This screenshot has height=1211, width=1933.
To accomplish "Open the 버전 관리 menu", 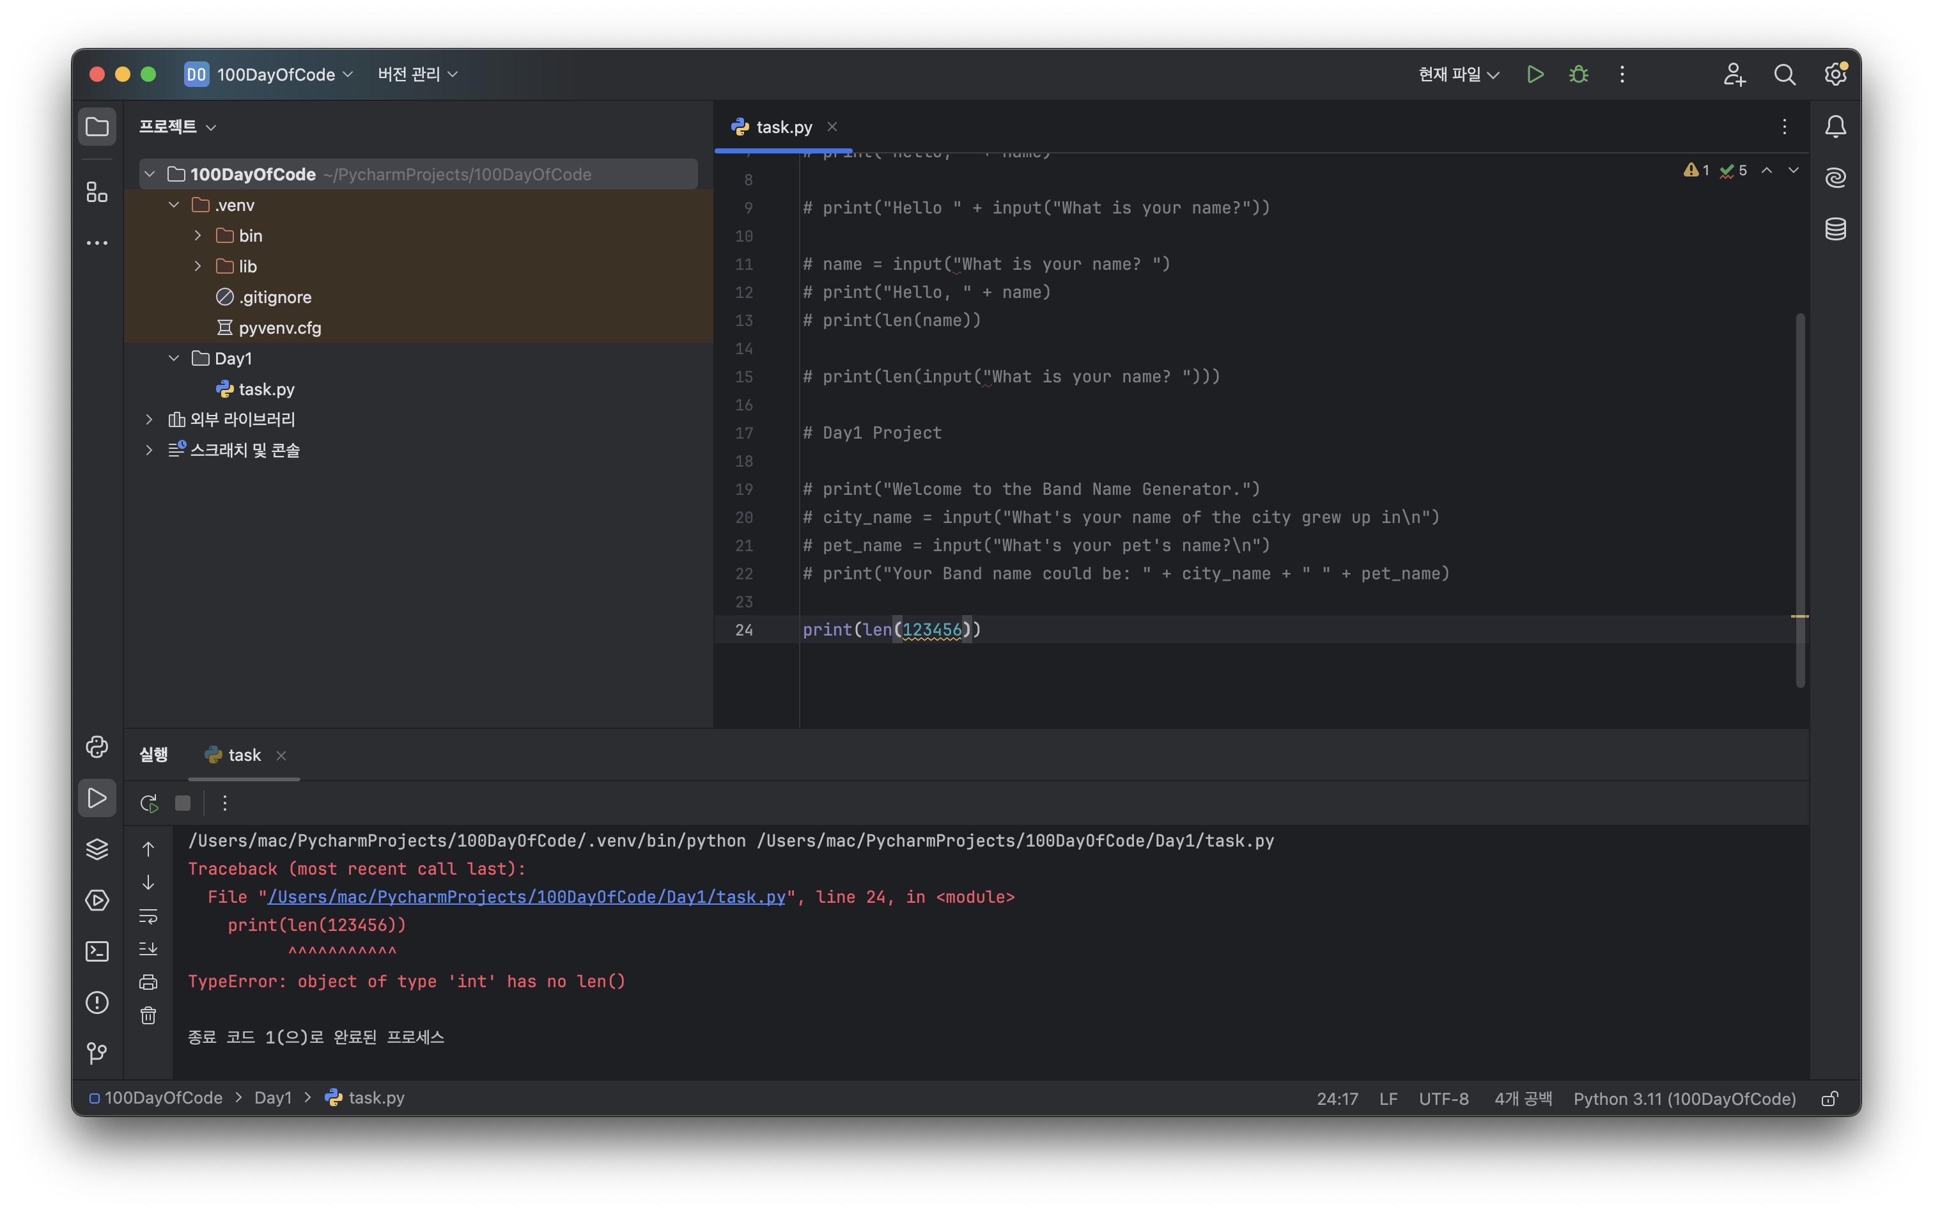I will pos(417,74).
